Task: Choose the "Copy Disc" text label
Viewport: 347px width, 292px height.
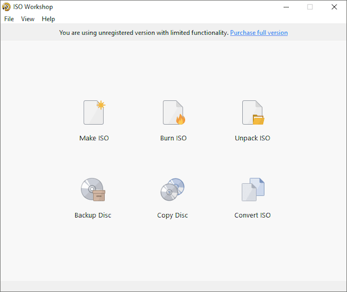Action: pyautogui.click(x=172, y=216)
